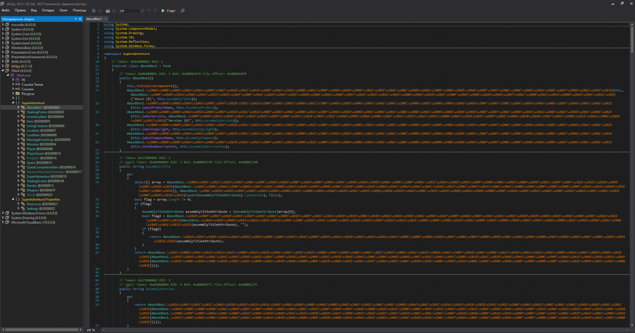Click the 100 % zoom level box
Screen dimensions: 635x333
click(x=90, y=330)
